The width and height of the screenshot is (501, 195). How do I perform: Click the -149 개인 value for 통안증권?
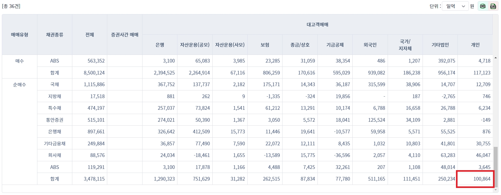tap(486, 120)
